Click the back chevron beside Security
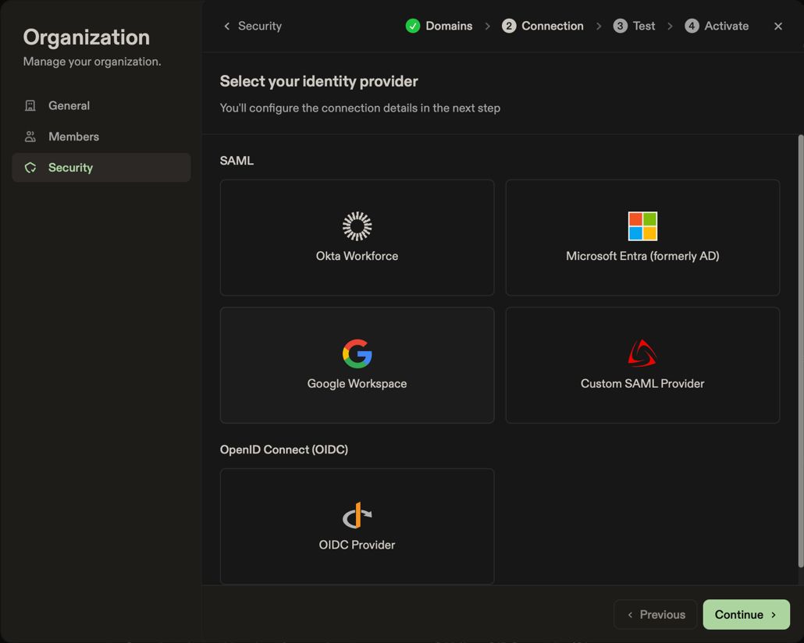The image size is (804, 643). point(226,26)
